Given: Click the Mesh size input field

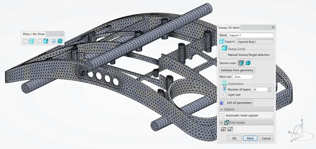Looking at the screenshot, I should (x=243, y=77).
